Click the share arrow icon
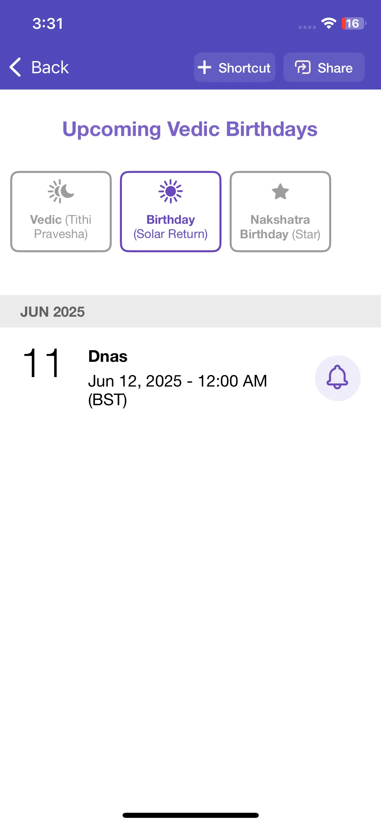The image size is (381, 826). pyautogui.click(x=303, y=67)
